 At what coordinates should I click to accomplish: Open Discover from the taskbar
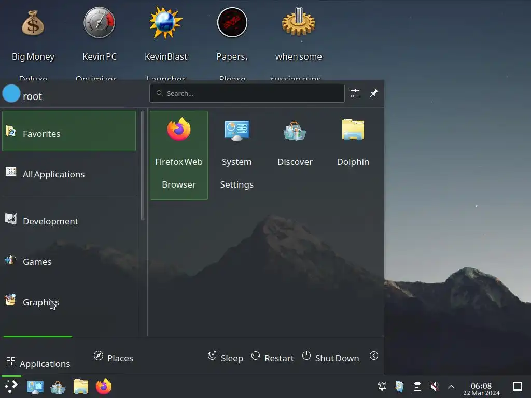point(58,387)
